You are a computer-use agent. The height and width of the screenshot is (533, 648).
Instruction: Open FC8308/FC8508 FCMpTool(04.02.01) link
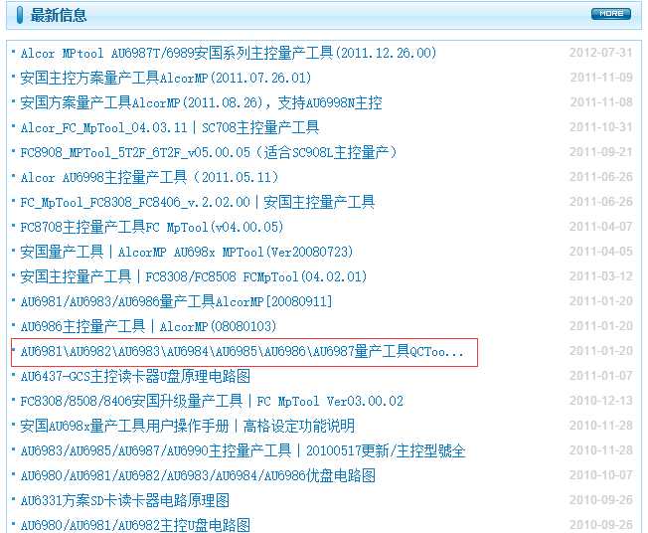click(194, 276)
